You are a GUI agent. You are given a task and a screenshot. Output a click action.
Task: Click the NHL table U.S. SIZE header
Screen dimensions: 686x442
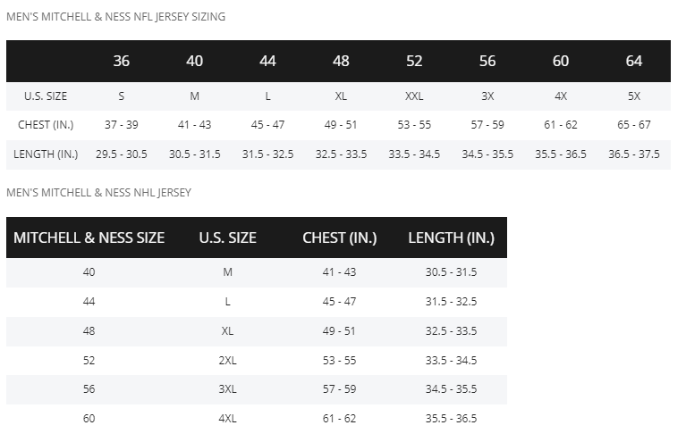pos(227,238)
